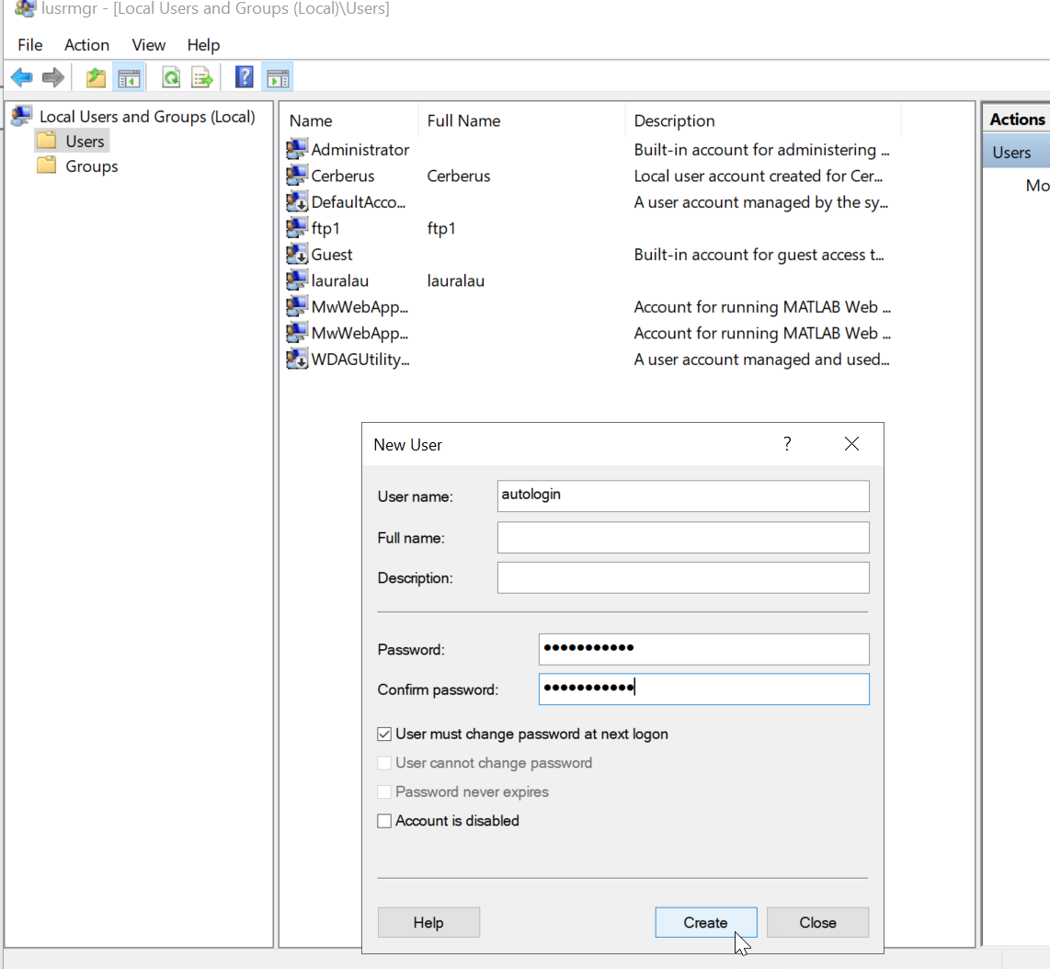The image size is (1050, 969).
Task: Check the Account is disabled box
Action: [384, 821]
